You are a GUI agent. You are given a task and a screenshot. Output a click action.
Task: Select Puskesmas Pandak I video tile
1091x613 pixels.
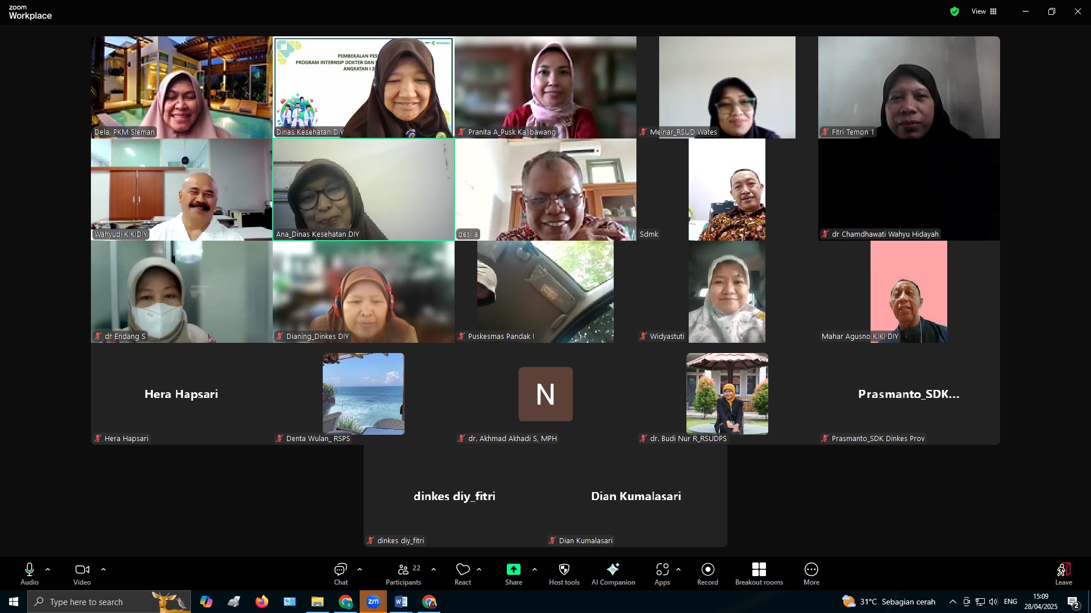tap(545, 292)
